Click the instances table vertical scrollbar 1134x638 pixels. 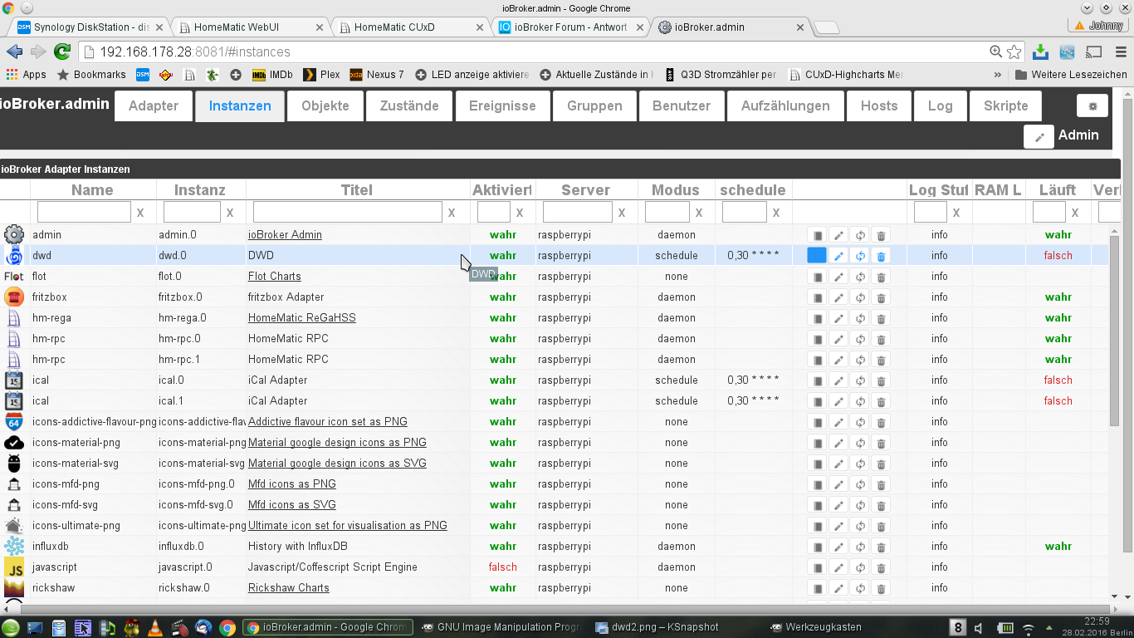[x=1115, y=332]
